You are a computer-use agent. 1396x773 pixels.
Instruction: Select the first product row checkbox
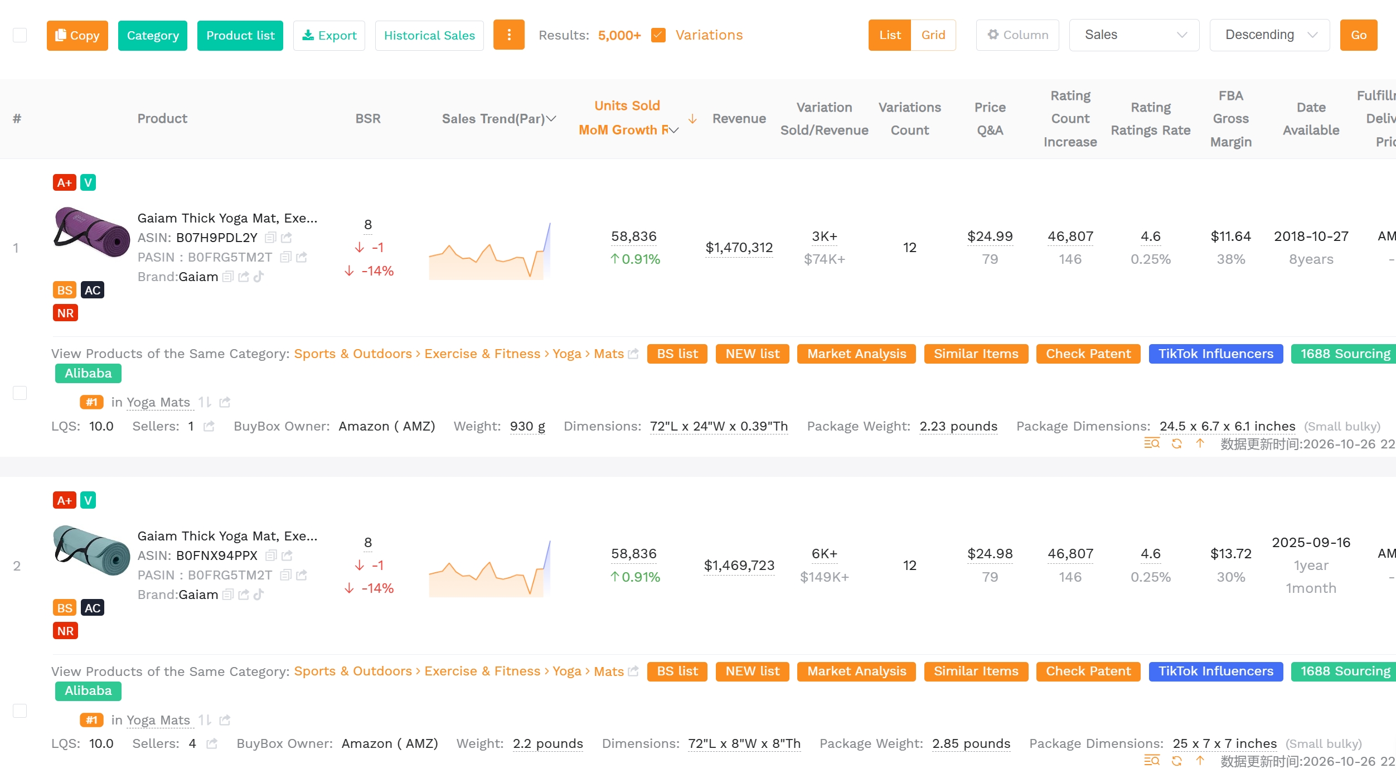pyautogui.click(x=20, y=393)
